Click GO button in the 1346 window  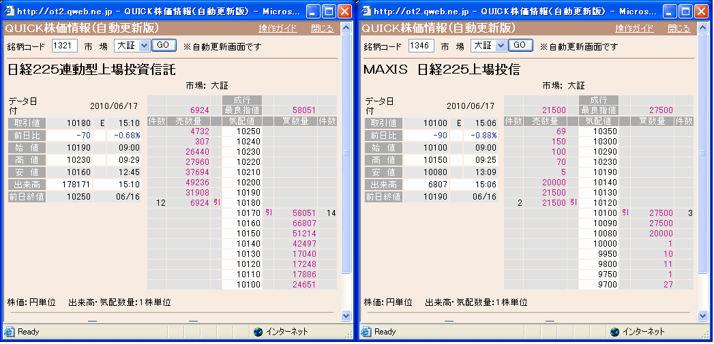[520, 45]
